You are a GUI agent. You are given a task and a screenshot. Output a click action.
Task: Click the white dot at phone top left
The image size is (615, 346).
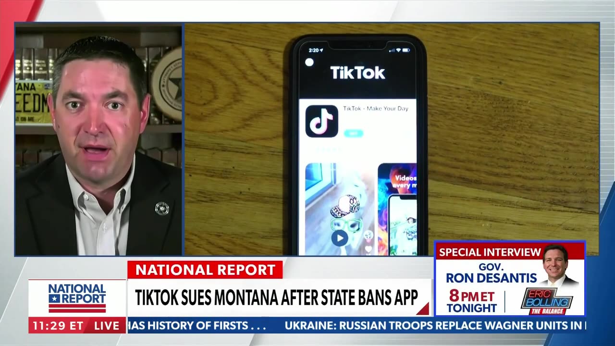tap(309, 62)
